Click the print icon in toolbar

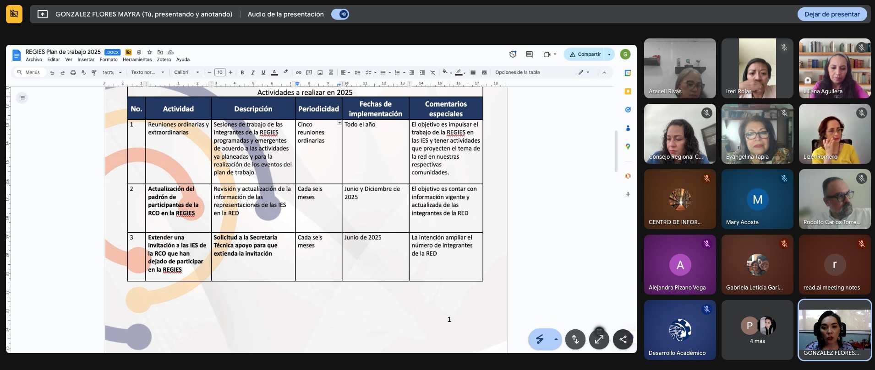point(73,72)
